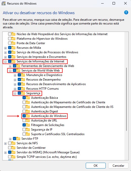Select Simple TCPIP services row text
The width and height of the screenshot is (131, 171).
point(47,157)
